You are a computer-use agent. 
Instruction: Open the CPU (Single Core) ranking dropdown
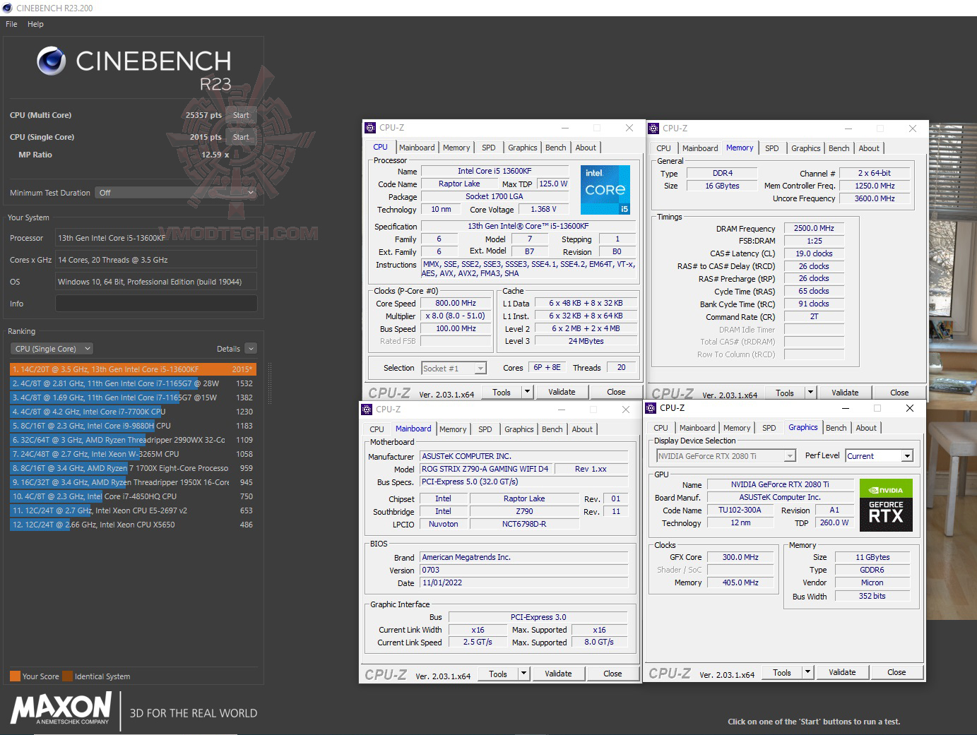51,348
